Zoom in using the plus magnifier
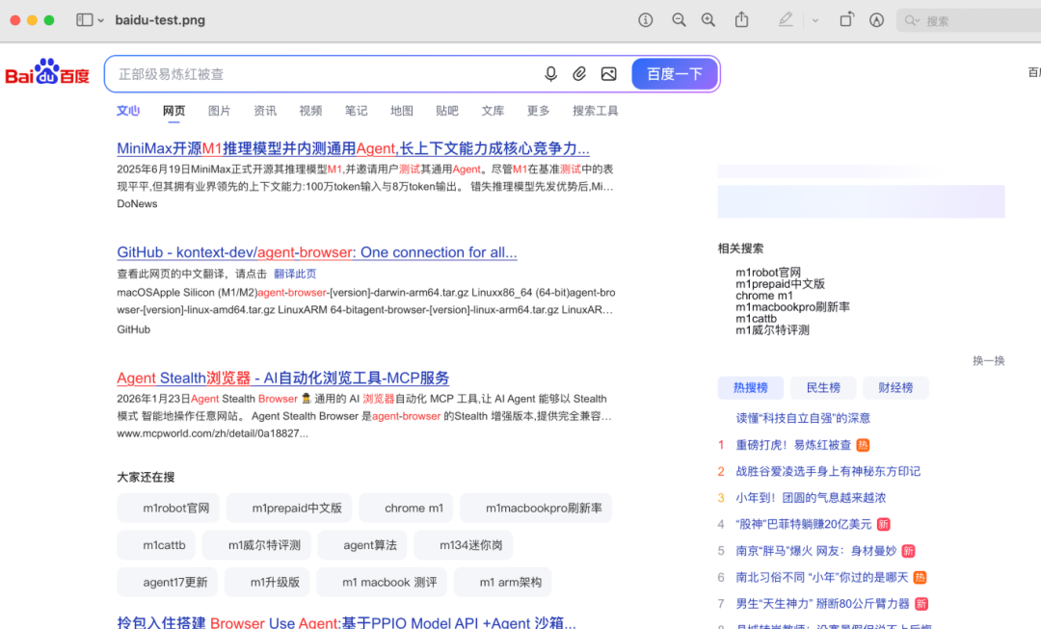The width and height of the screenshot is (1041, 629). pos(708,20)
